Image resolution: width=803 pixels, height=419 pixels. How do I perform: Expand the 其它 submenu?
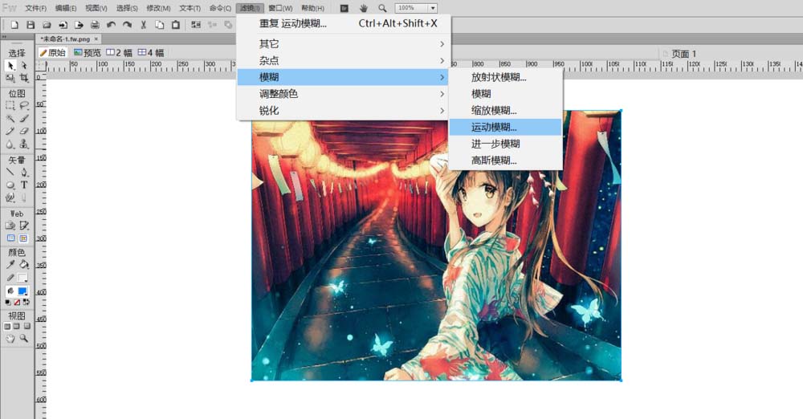[344, 44]
